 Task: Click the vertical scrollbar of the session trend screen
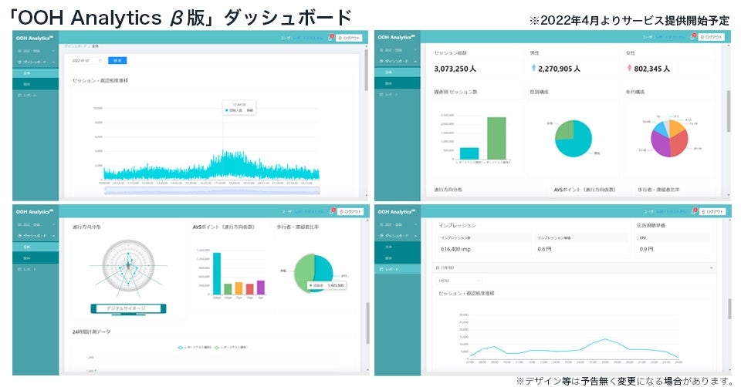366,71
